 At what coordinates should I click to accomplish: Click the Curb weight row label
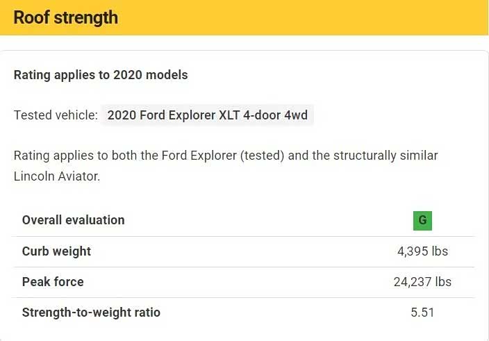click(56, 251)
